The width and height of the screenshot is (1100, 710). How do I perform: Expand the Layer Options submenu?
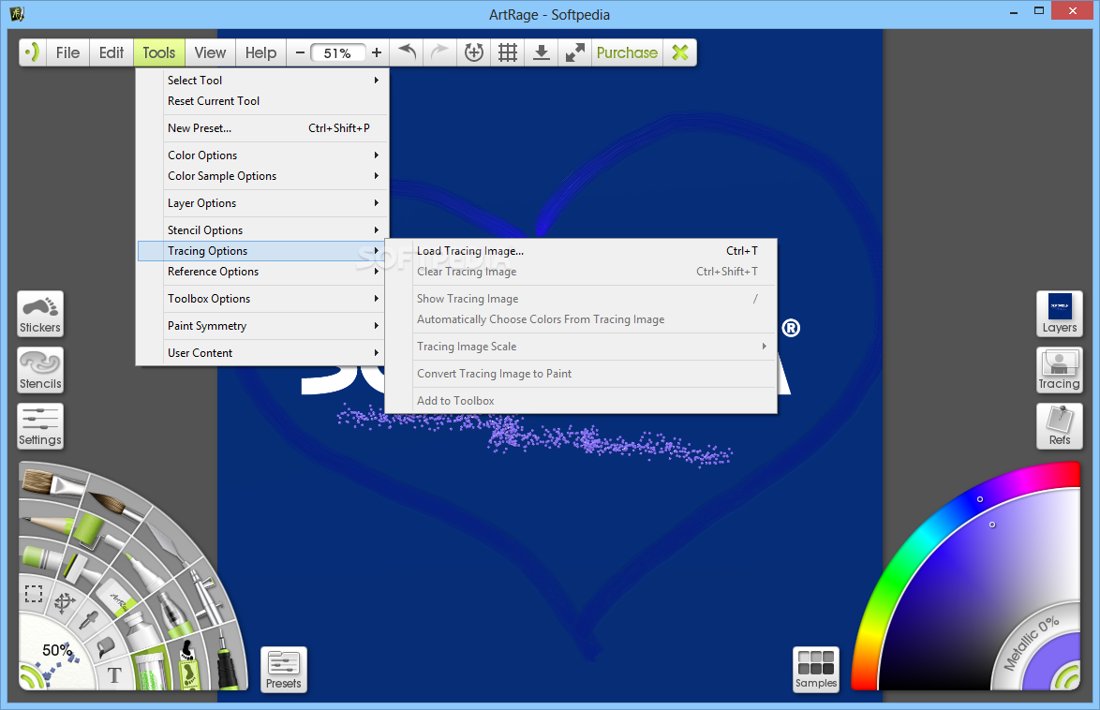click(262, 203)
